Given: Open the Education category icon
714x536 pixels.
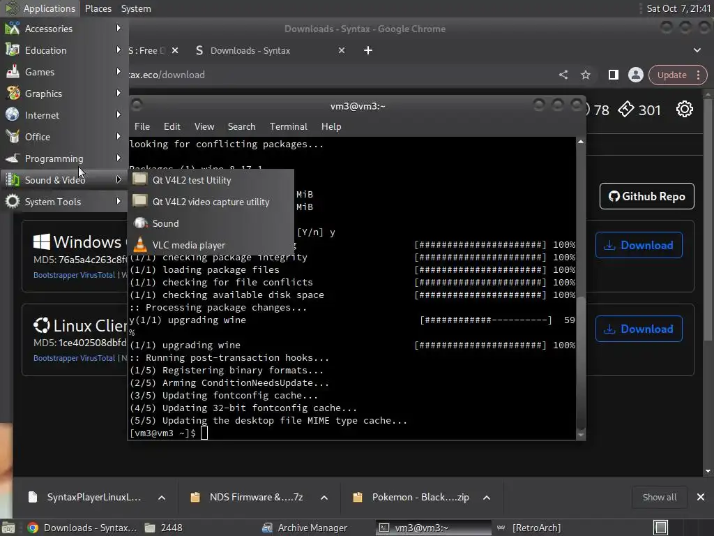Looking at the screenshot, I should (13, 50).
